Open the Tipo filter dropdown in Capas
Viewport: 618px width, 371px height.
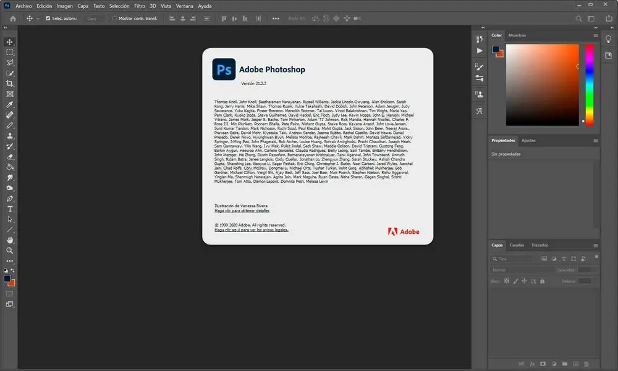tap(512, 259)
